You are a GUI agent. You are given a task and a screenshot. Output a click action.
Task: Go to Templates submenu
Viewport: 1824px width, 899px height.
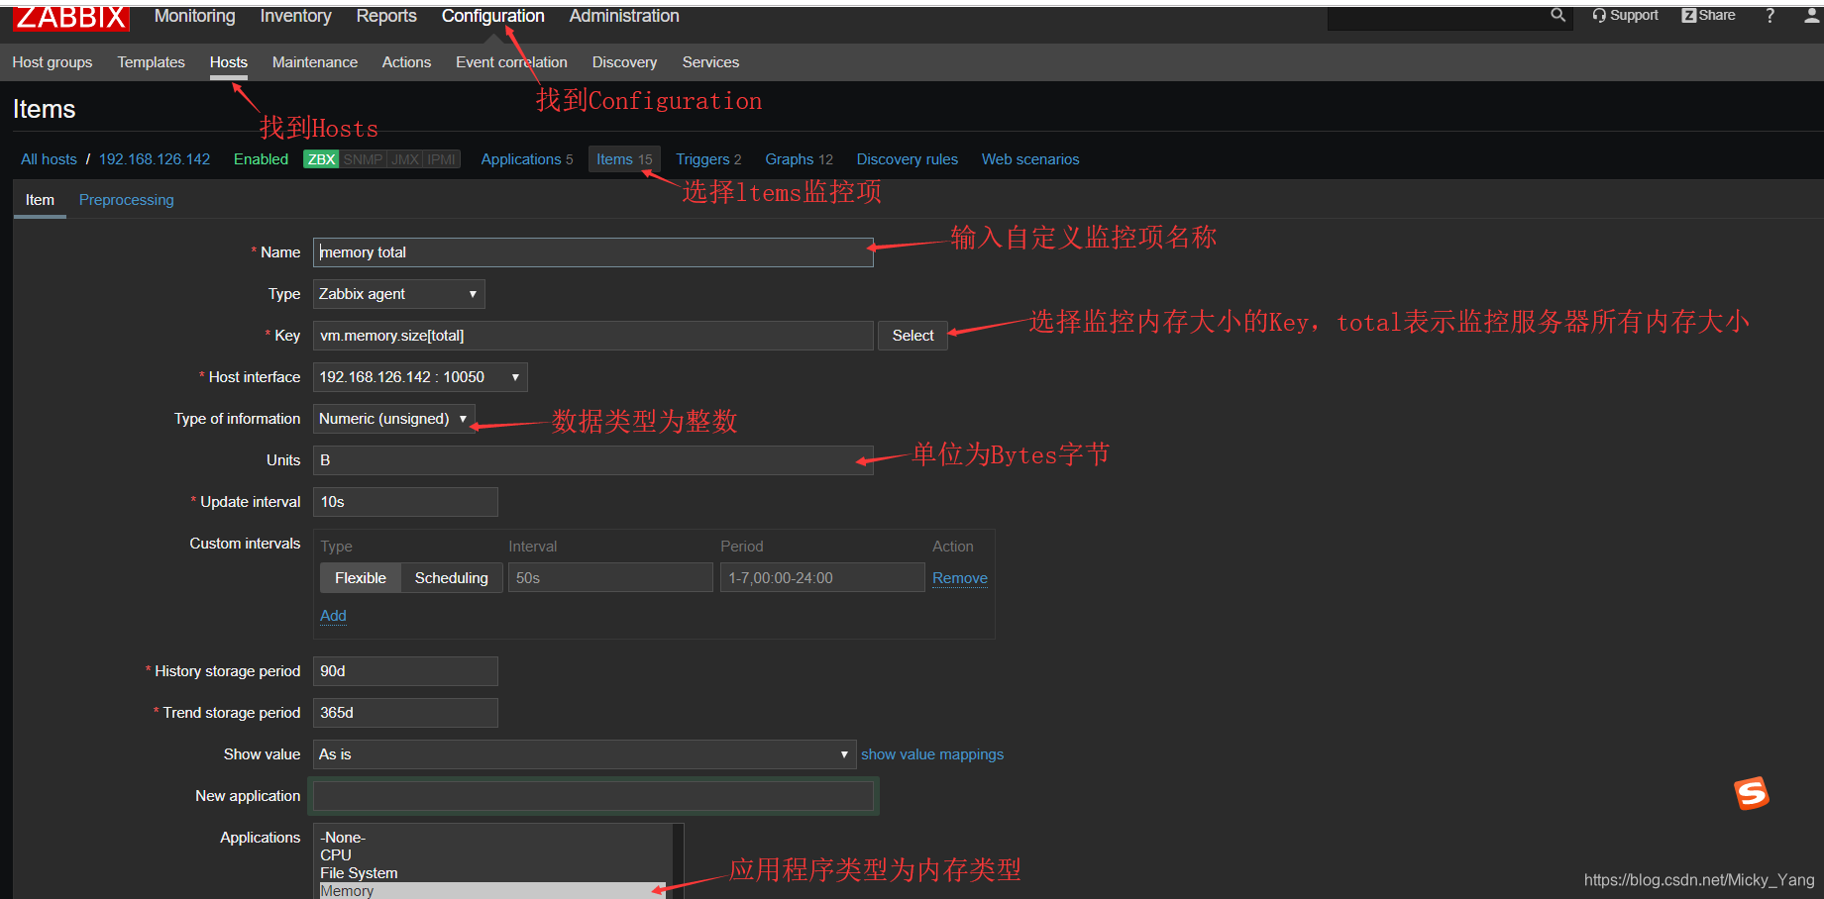[x=151, y=62]
